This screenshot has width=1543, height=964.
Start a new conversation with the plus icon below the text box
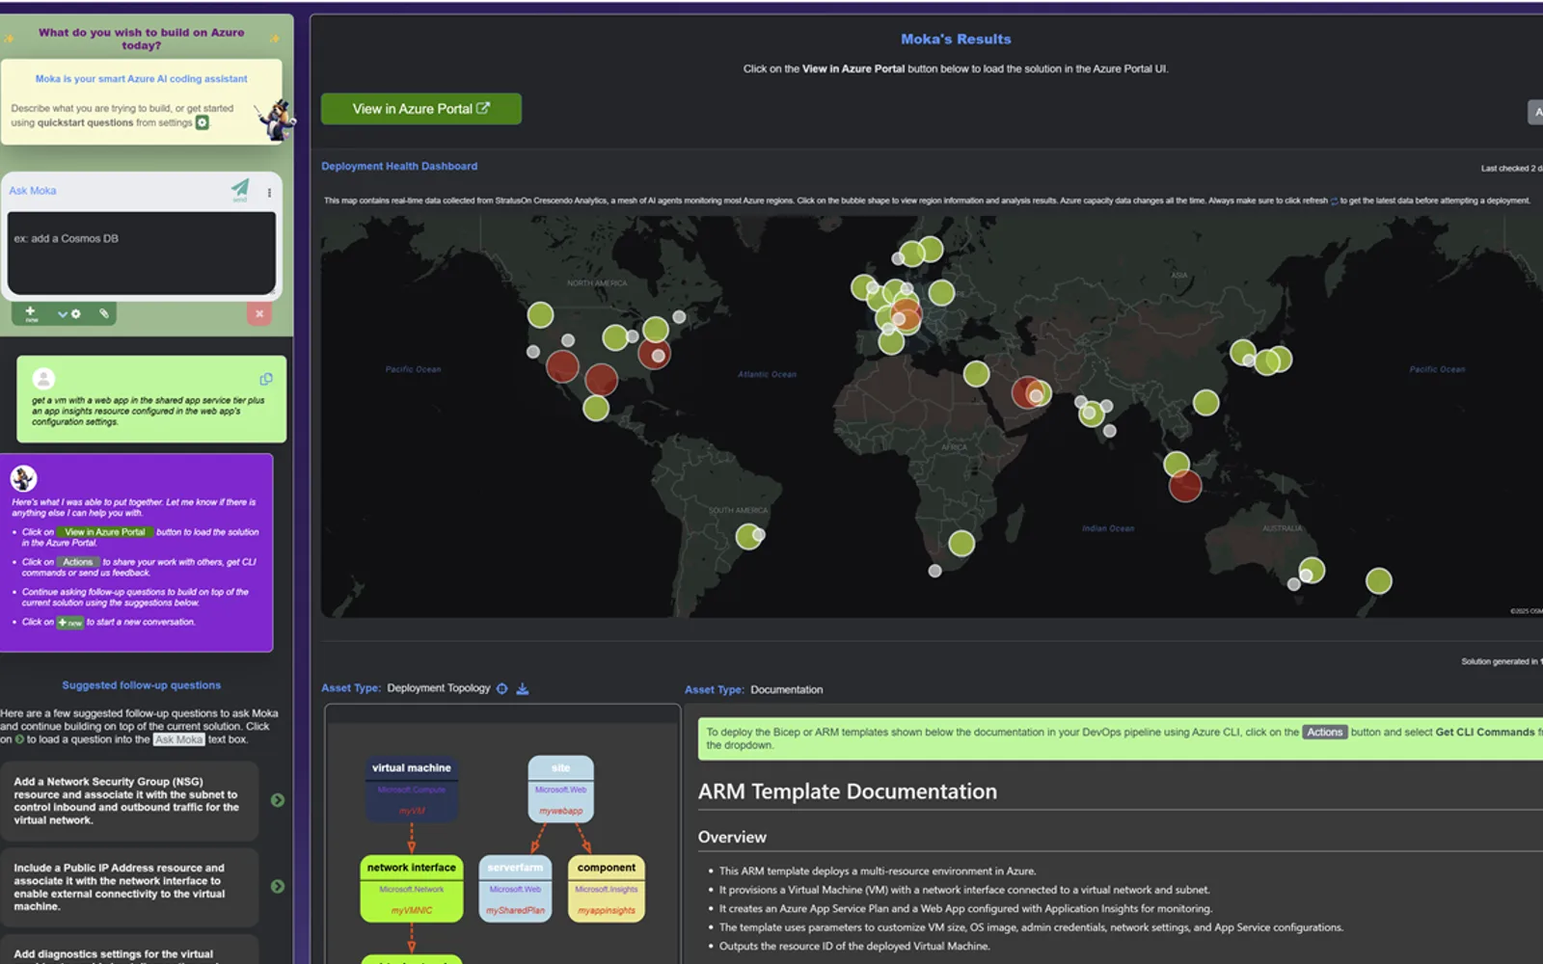click(31, 313)
